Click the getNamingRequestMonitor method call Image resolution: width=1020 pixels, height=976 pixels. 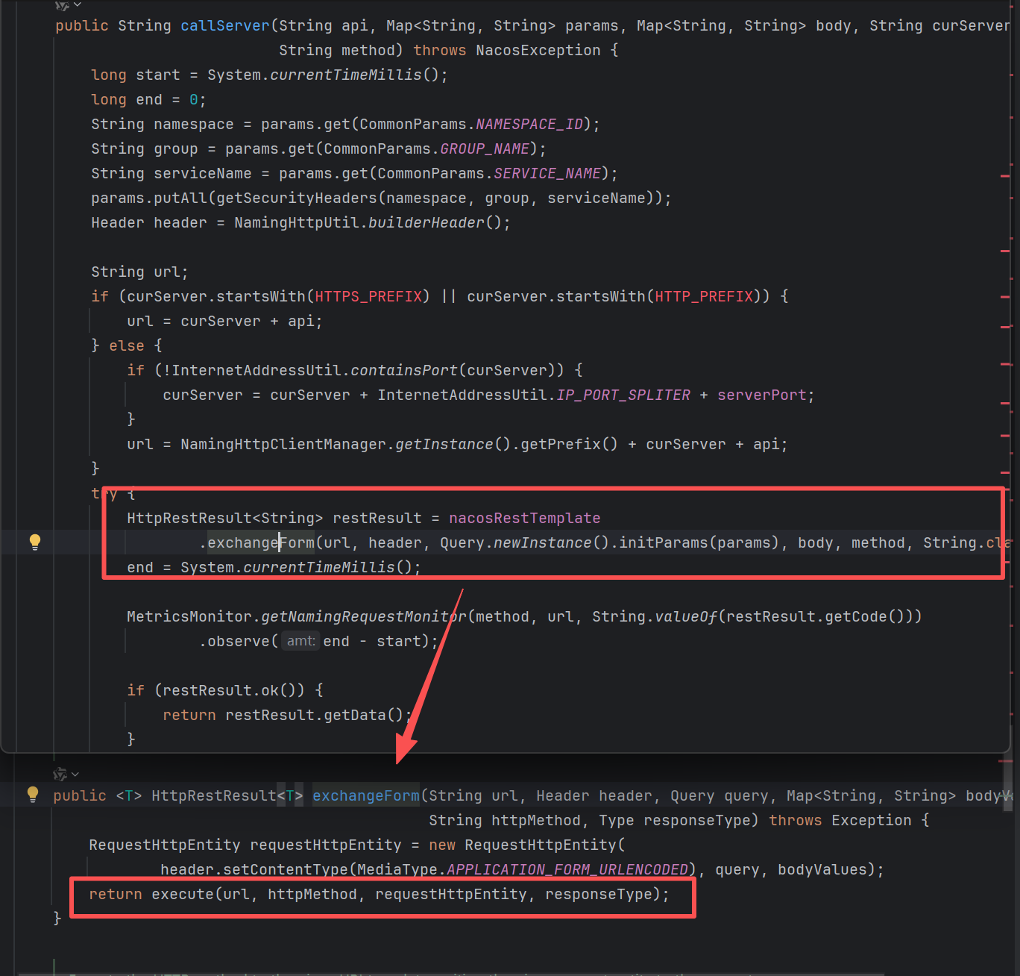363,616
